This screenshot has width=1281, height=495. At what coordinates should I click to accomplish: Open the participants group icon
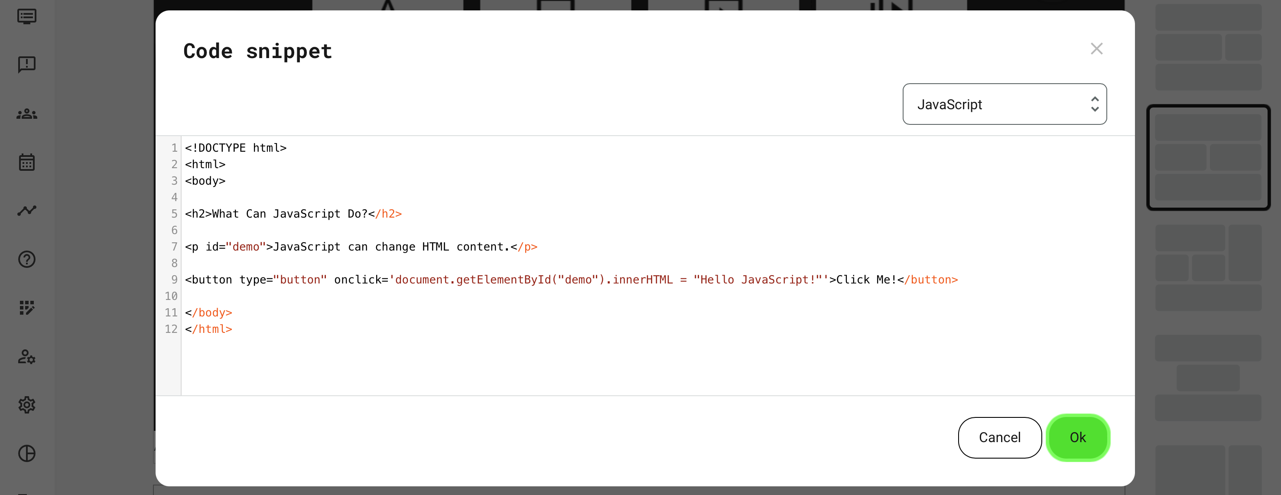point(27,114)
